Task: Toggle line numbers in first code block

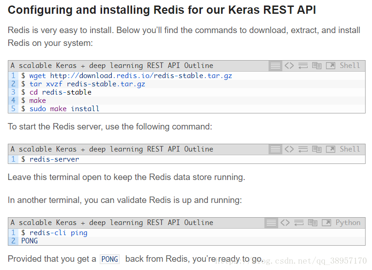Action: click(275, 66)
